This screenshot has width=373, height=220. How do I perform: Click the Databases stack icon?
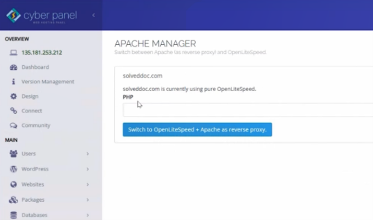tap(14, 215)
